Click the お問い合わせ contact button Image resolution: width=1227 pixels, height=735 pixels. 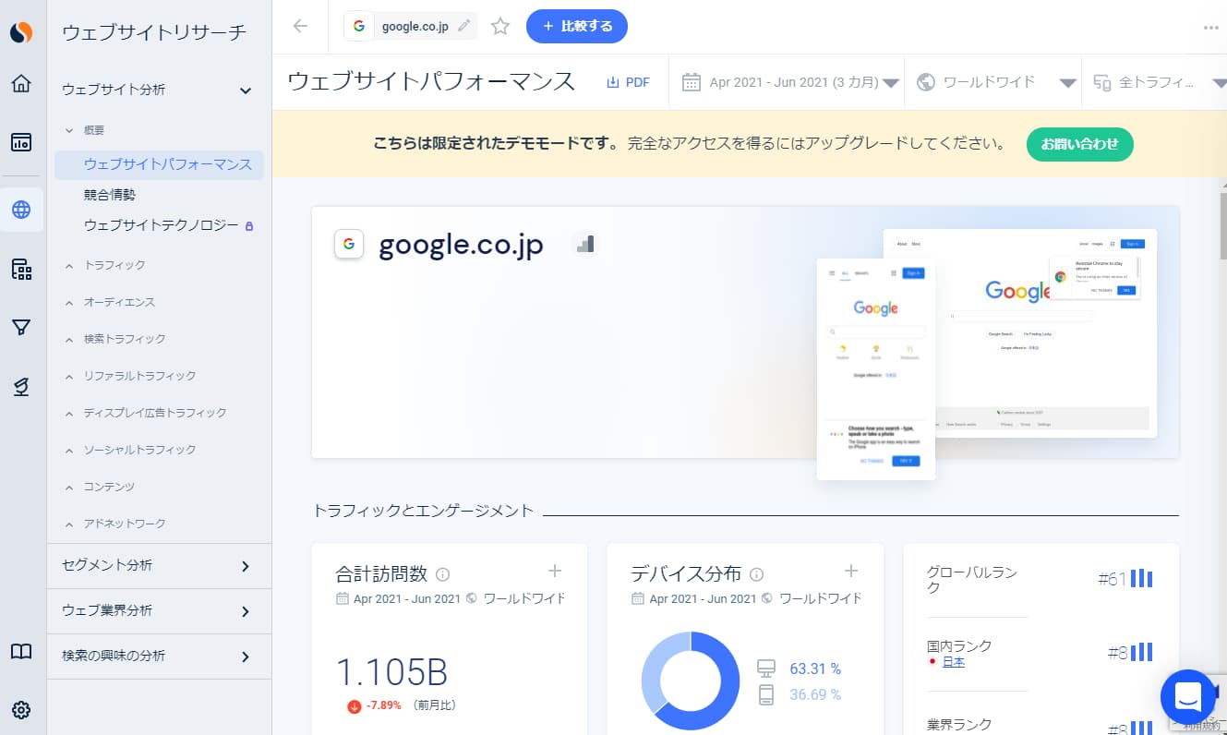coord(1080,144)
